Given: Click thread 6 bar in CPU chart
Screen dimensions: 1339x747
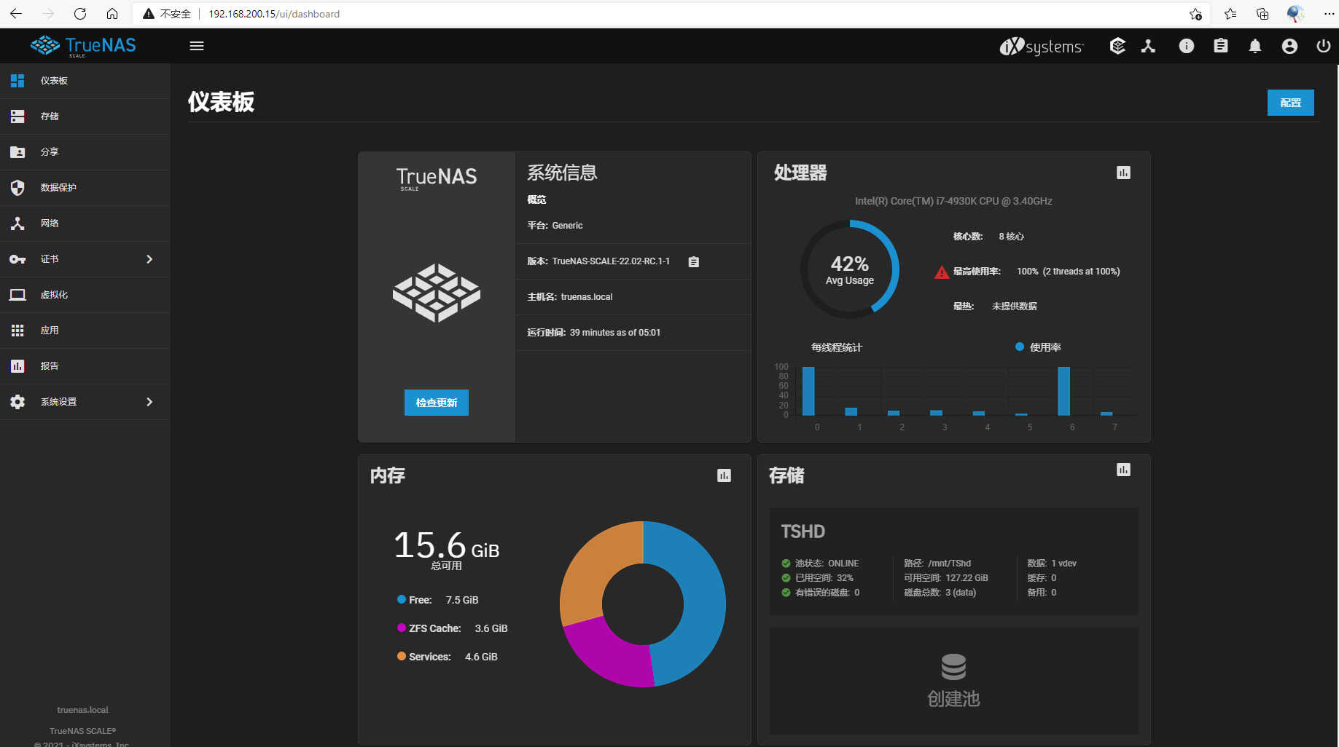Looking at the screenshot, I should tap(1063, 391).
